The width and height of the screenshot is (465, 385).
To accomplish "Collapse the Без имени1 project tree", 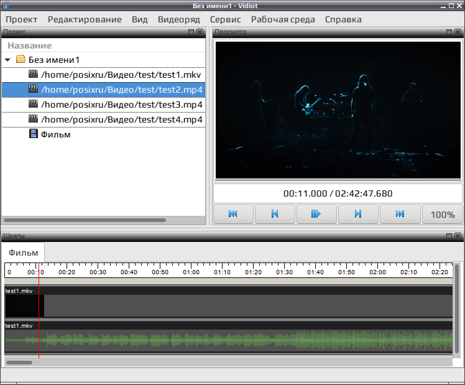I will [x=7, y=60].
